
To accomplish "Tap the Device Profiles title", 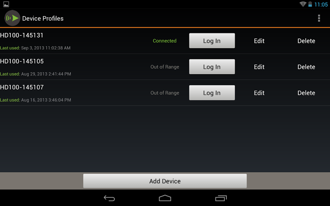I will tap(43, 19).
